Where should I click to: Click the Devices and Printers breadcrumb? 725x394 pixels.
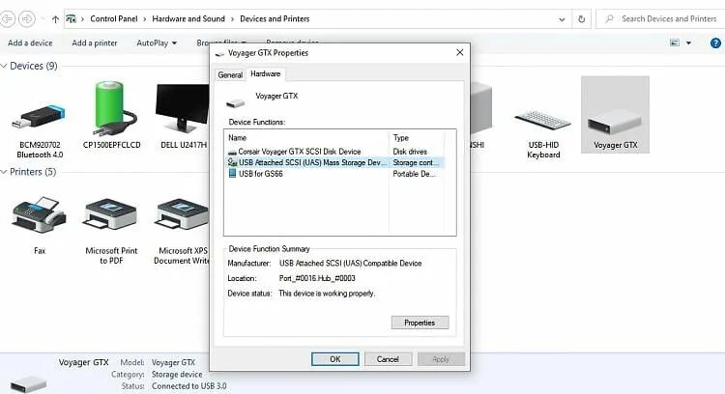(275, 19)
